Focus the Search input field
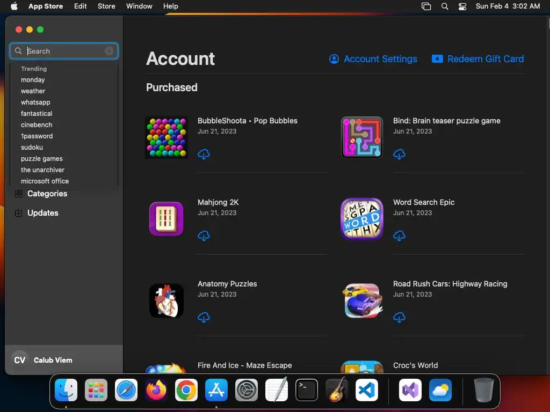 point(64,51)
